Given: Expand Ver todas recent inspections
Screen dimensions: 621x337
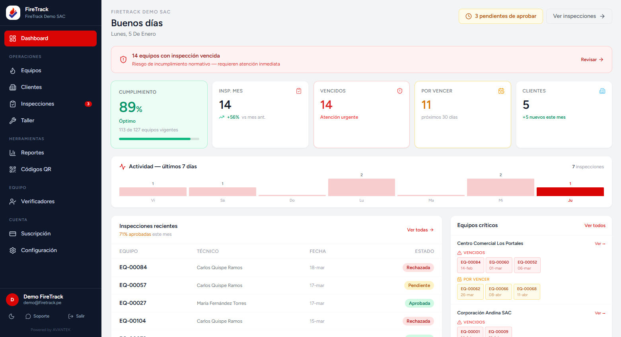Looking at the screenshot, I should pos(420,230).
